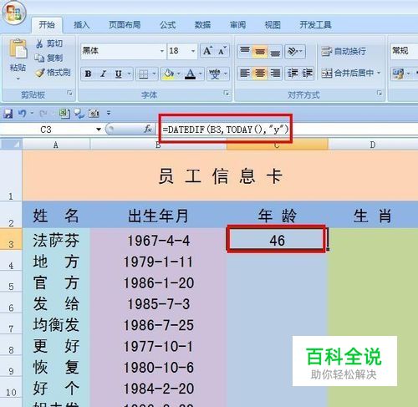Switch to 开发工具 Developer tab
Viewport: 418px width, 407px height.
click(x=315, y=25)
